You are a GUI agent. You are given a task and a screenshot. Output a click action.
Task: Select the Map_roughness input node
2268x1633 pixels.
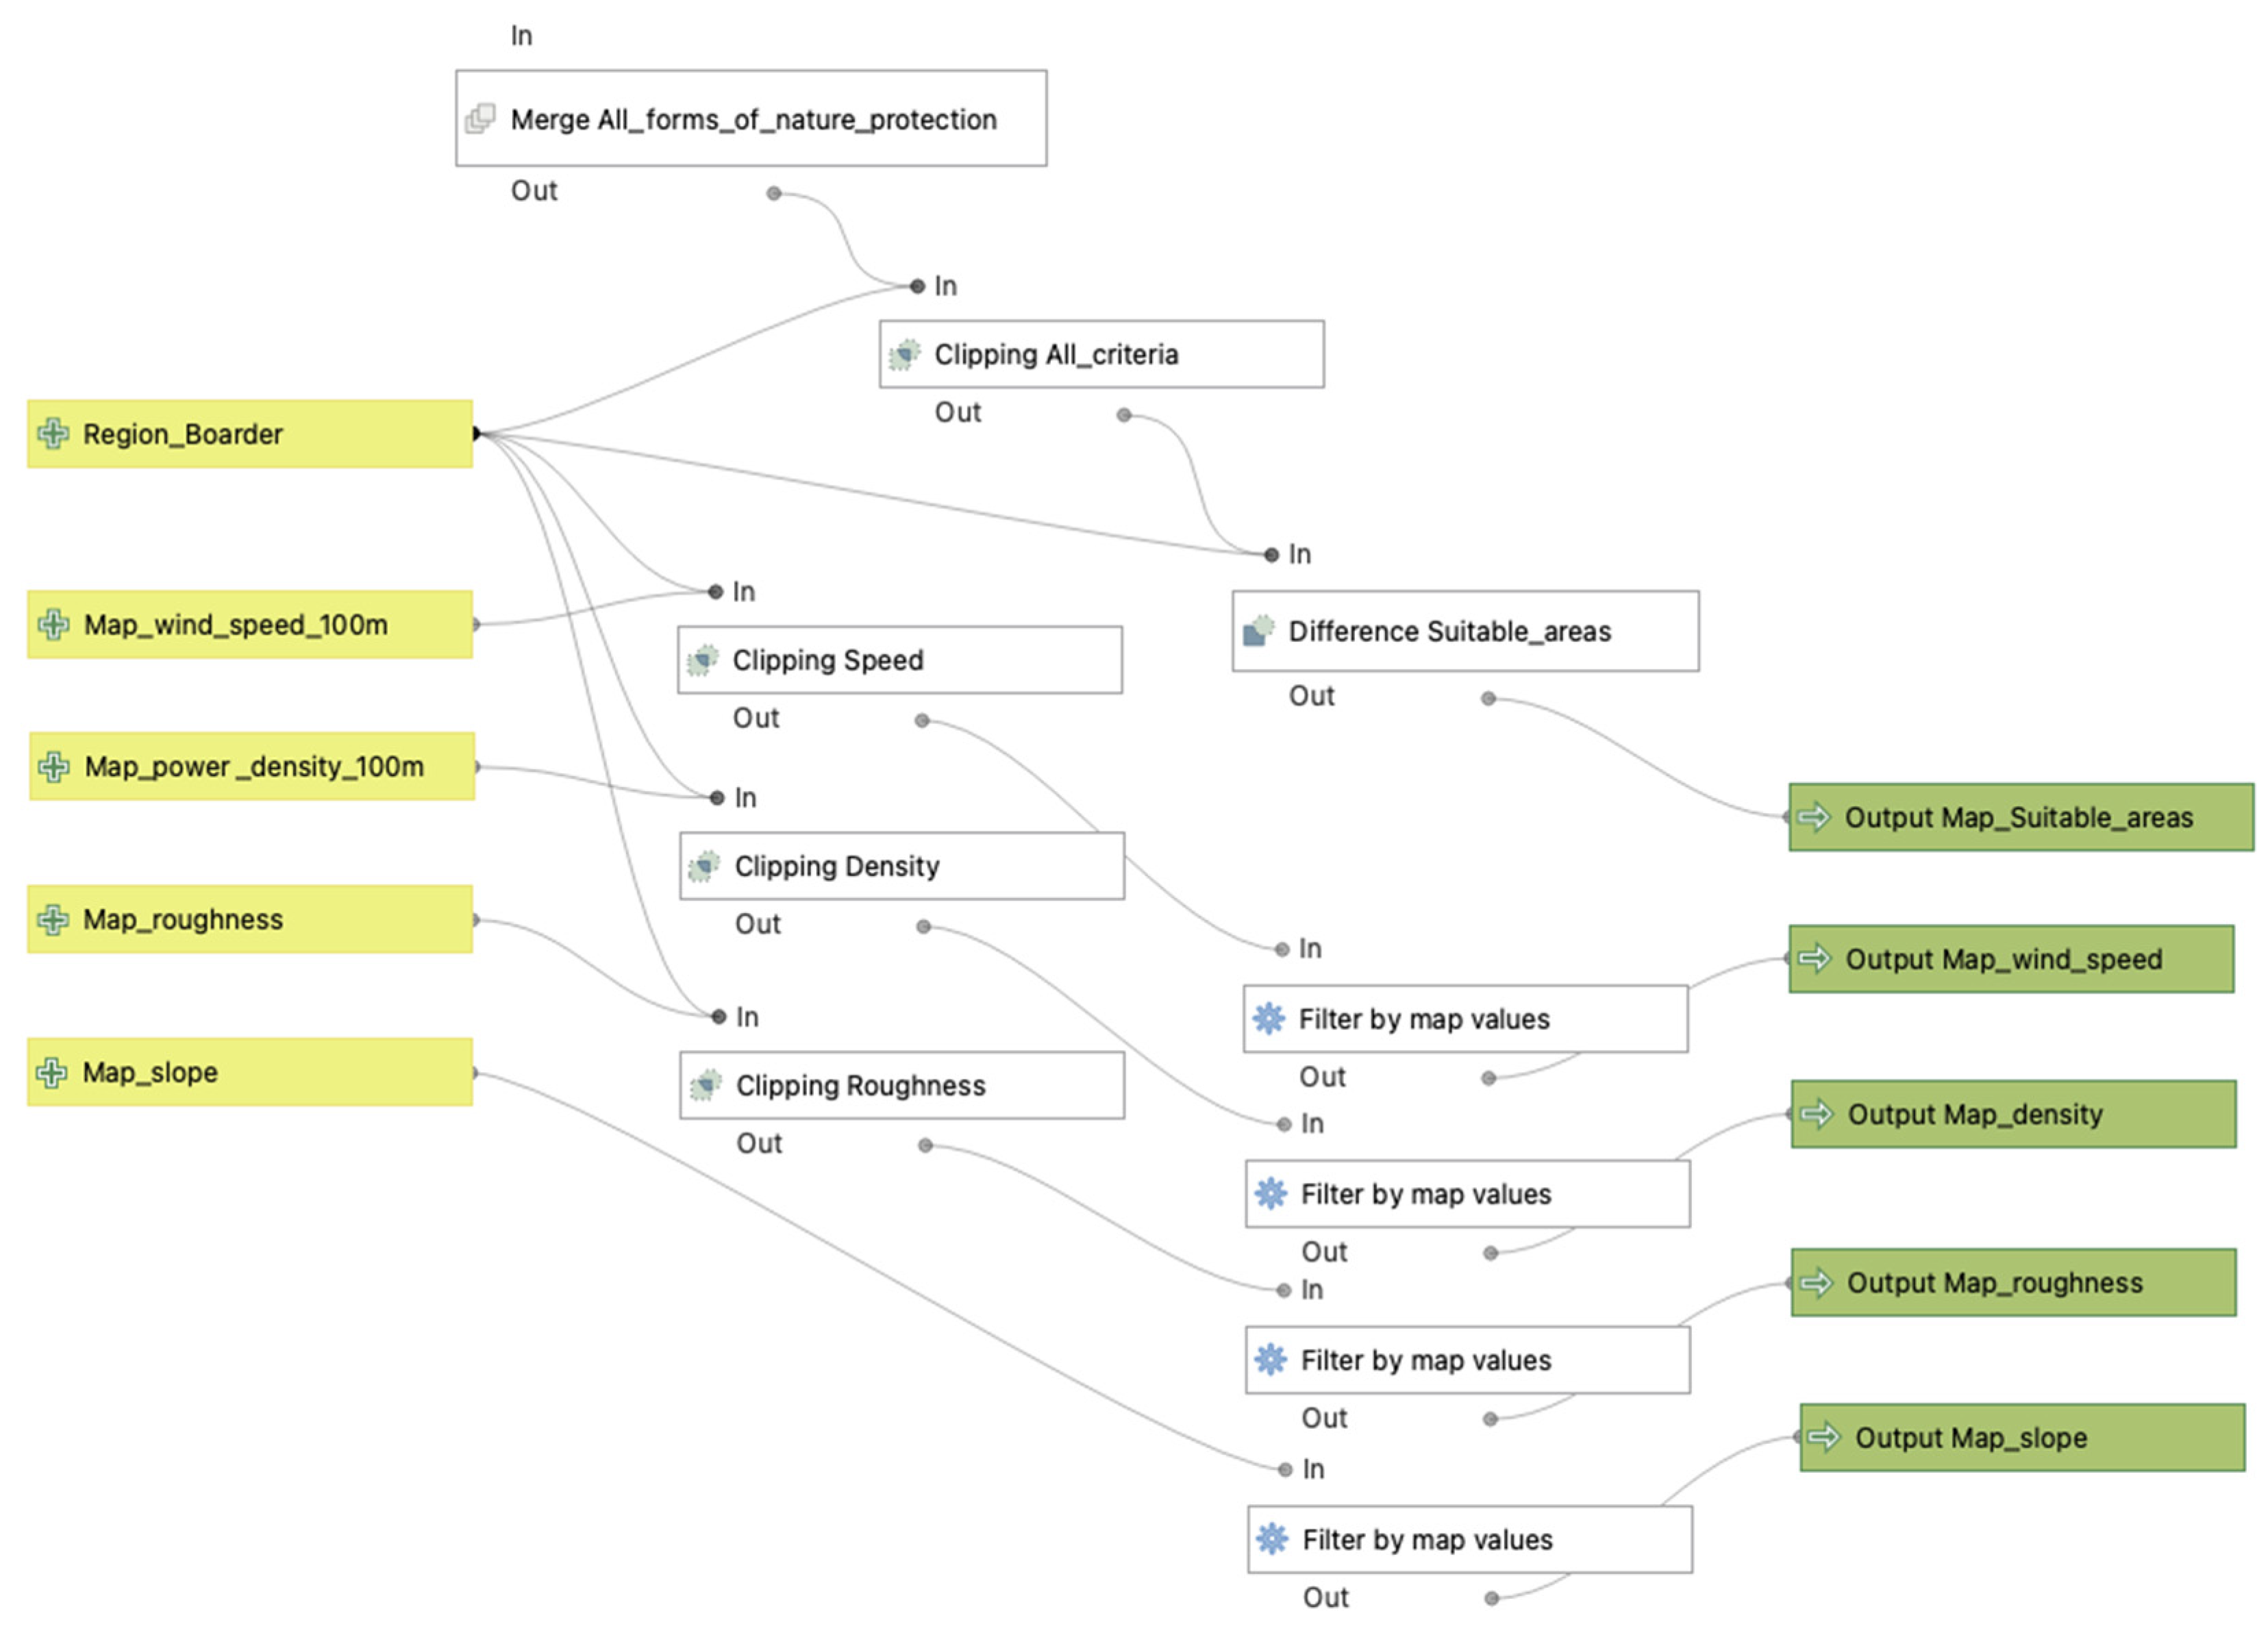click(250, 919)
